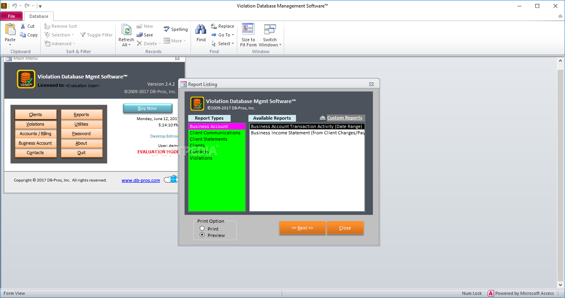Screen dimensions: 565x298
Task: Close the Main Menu form with X
Action: click(177, 58)
